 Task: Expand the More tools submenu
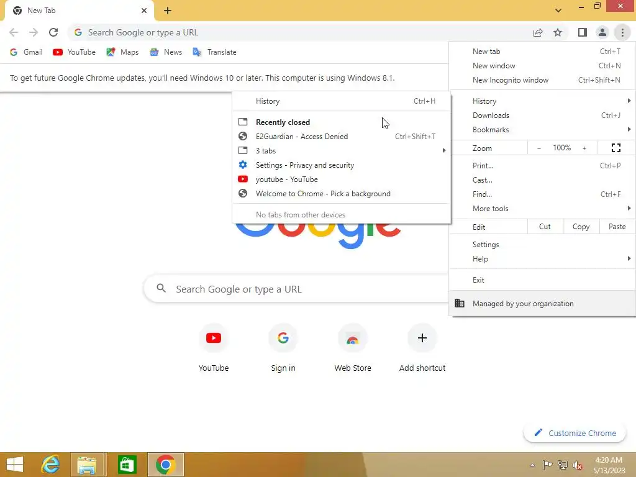coord(542,208)
